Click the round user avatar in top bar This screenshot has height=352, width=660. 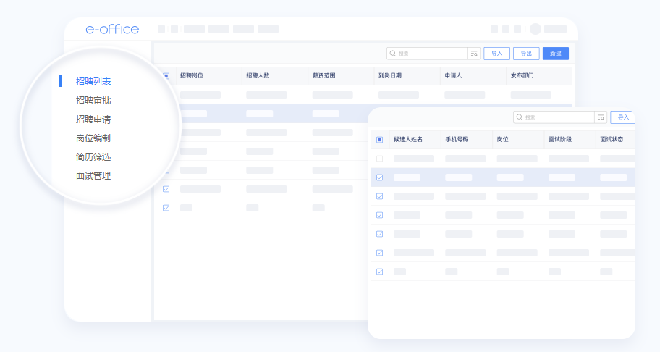click(x=536, y=29)
